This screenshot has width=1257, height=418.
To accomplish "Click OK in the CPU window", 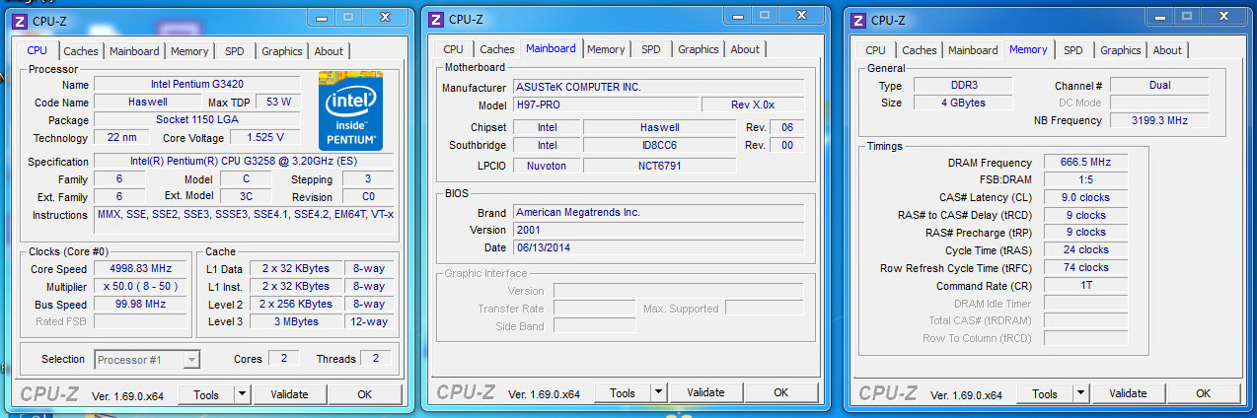I will [x=364, y=394].
